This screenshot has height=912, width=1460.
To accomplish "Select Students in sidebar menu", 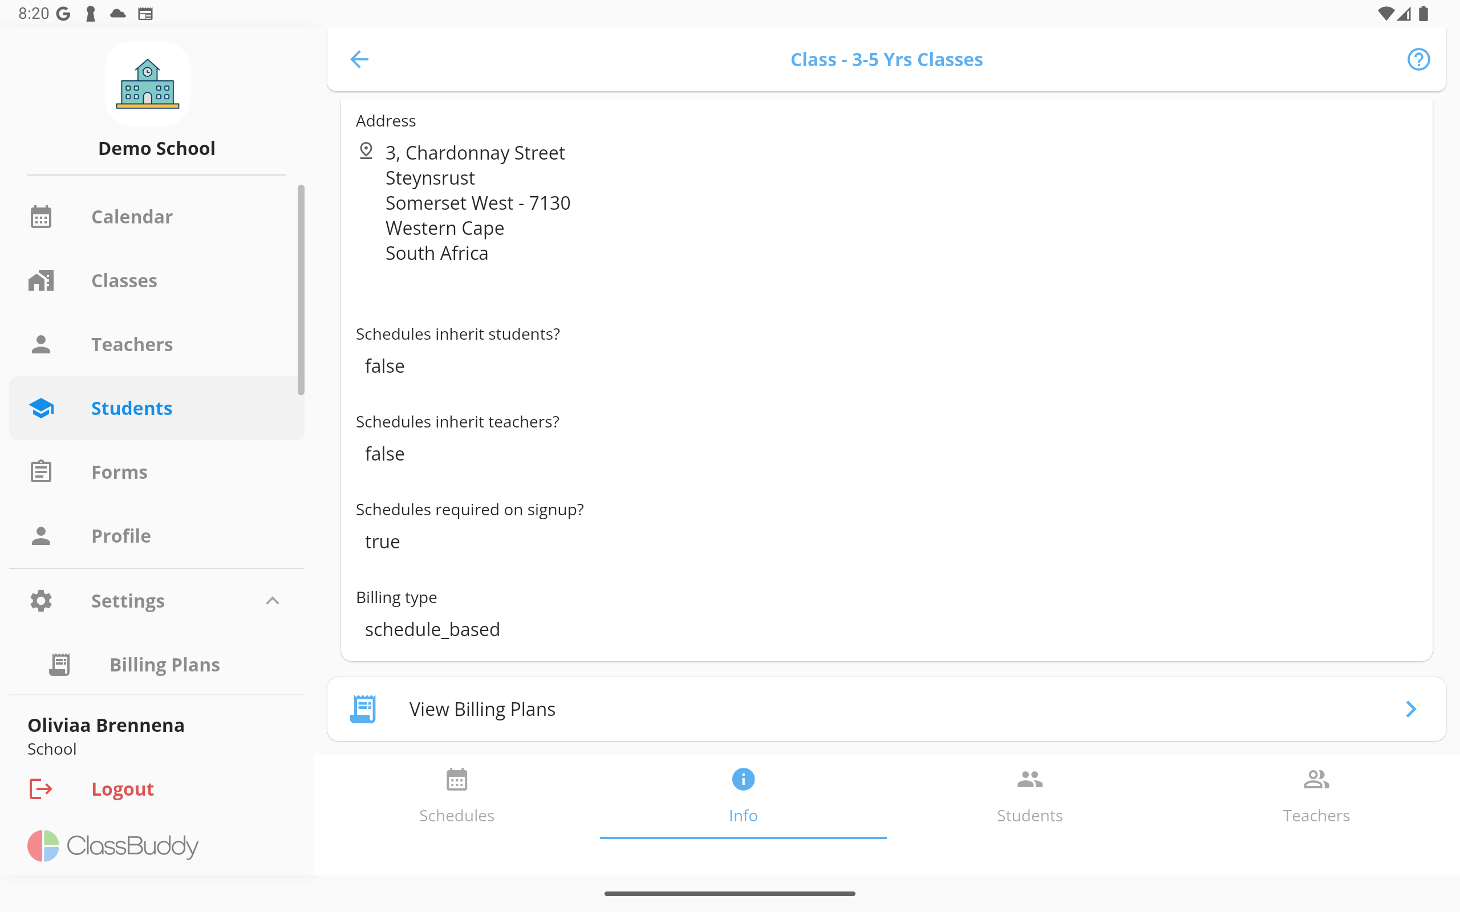I will (157, 408).
